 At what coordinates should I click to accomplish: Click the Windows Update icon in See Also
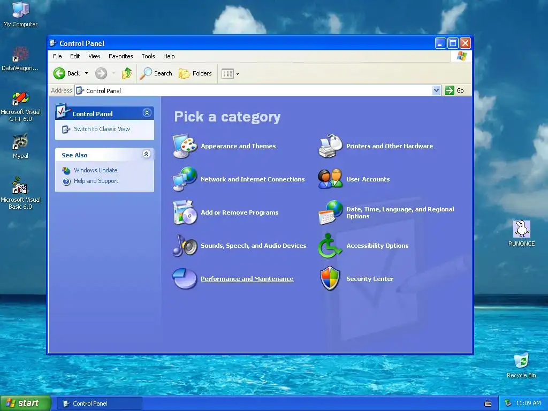[66, 171]
